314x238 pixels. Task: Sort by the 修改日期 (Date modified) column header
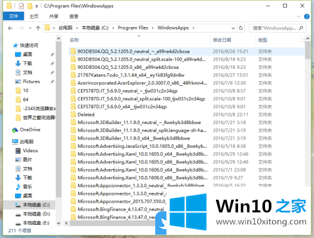click(x=222, y=40)
